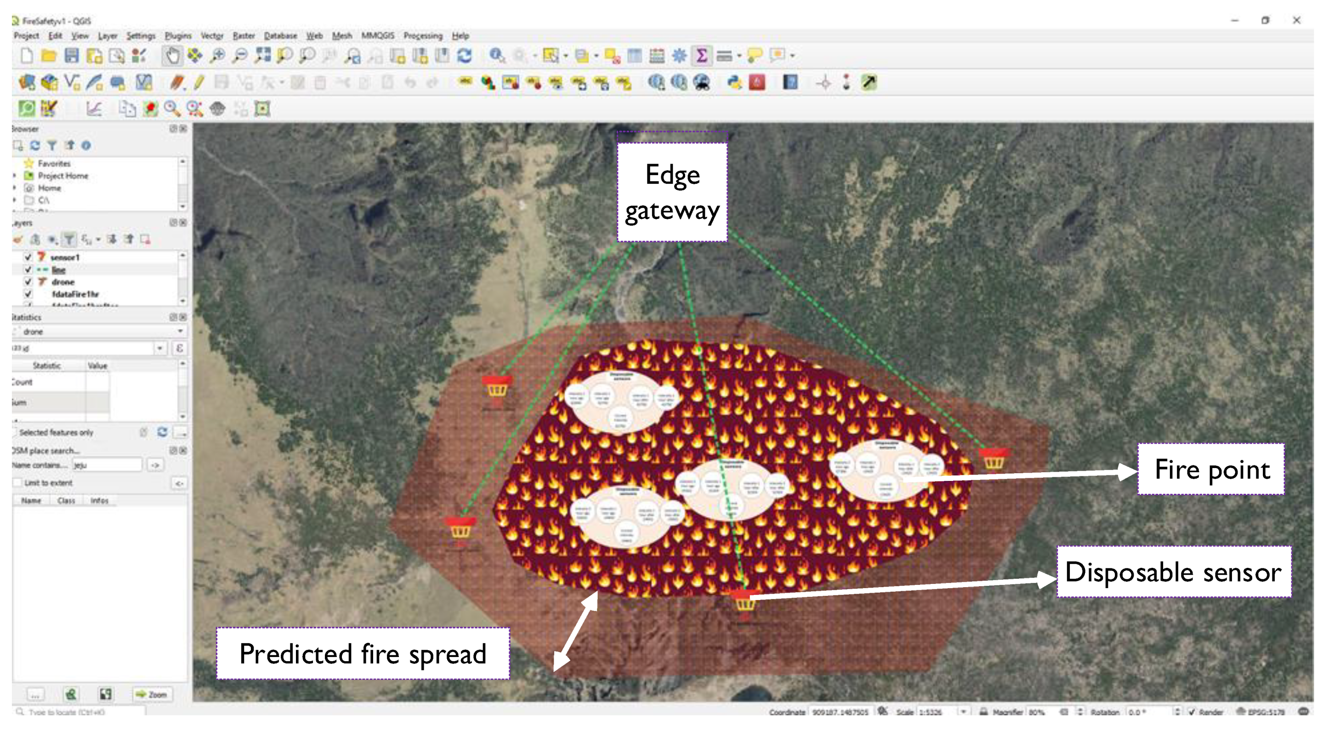Screen dimensions: 1323x732
Task: Click the Refresh map canvas icon
Action: (464, 56)
